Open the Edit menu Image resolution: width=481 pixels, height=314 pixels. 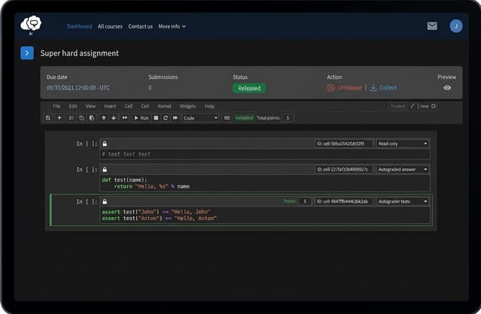(73, 106)
